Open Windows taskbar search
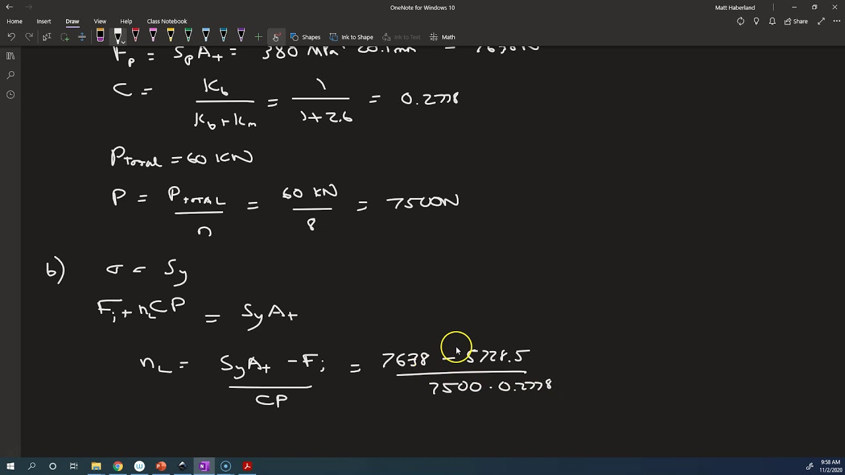This screenshot has width=845, height=475. click(x=32, y=466)
